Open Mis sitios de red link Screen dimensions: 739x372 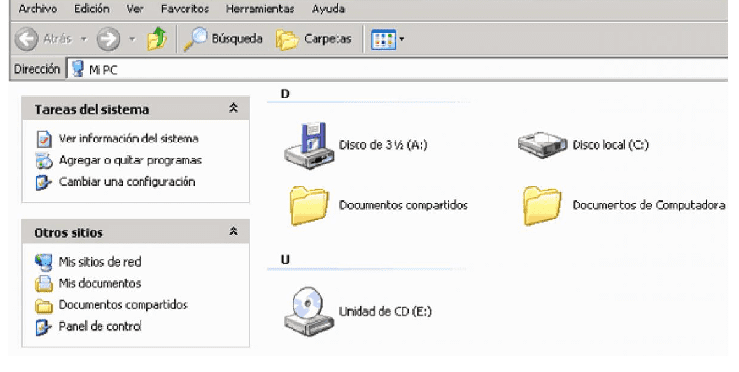pos(100,262)
